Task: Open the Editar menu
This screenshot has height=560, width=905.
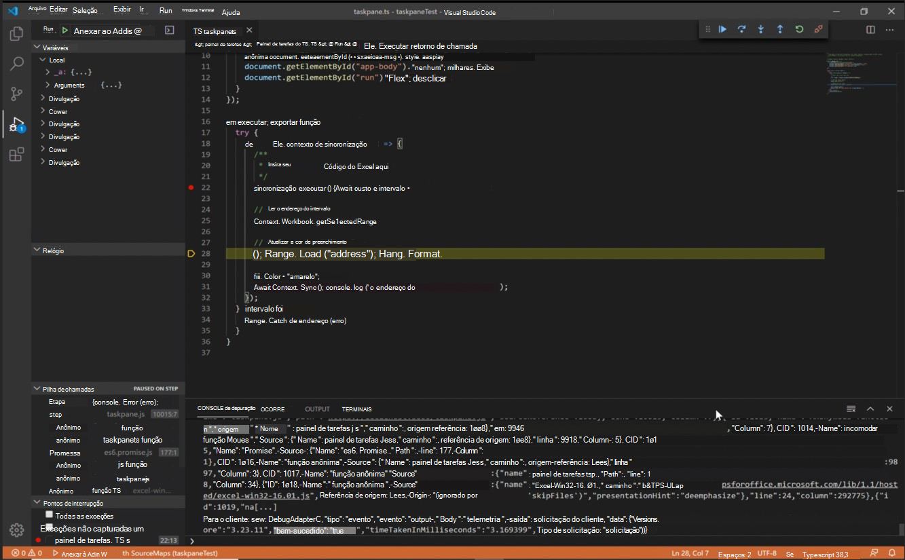Action: (x=58, y=10)
